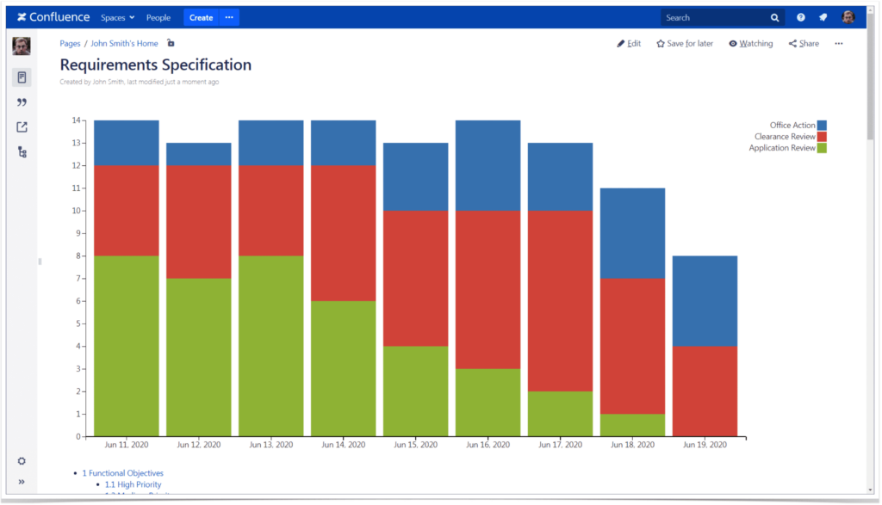Open the Spaces dropdown

coord(117,16)
